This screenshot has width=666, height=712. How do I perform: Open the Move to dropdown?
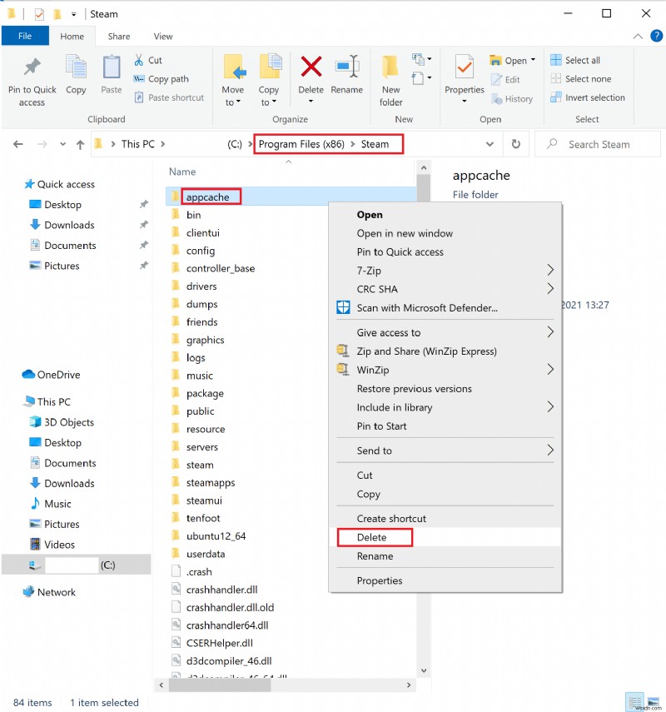pos(233,80)
